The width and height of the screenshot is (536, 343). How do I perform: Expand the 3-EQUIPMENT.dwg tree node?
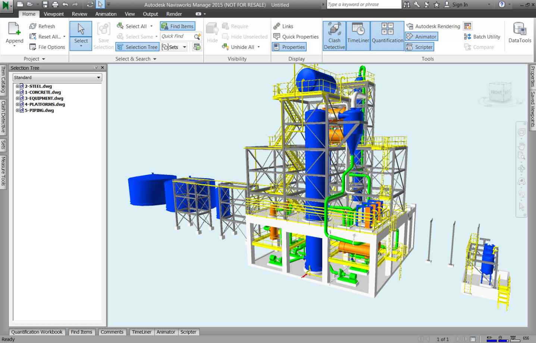point(17,98)
